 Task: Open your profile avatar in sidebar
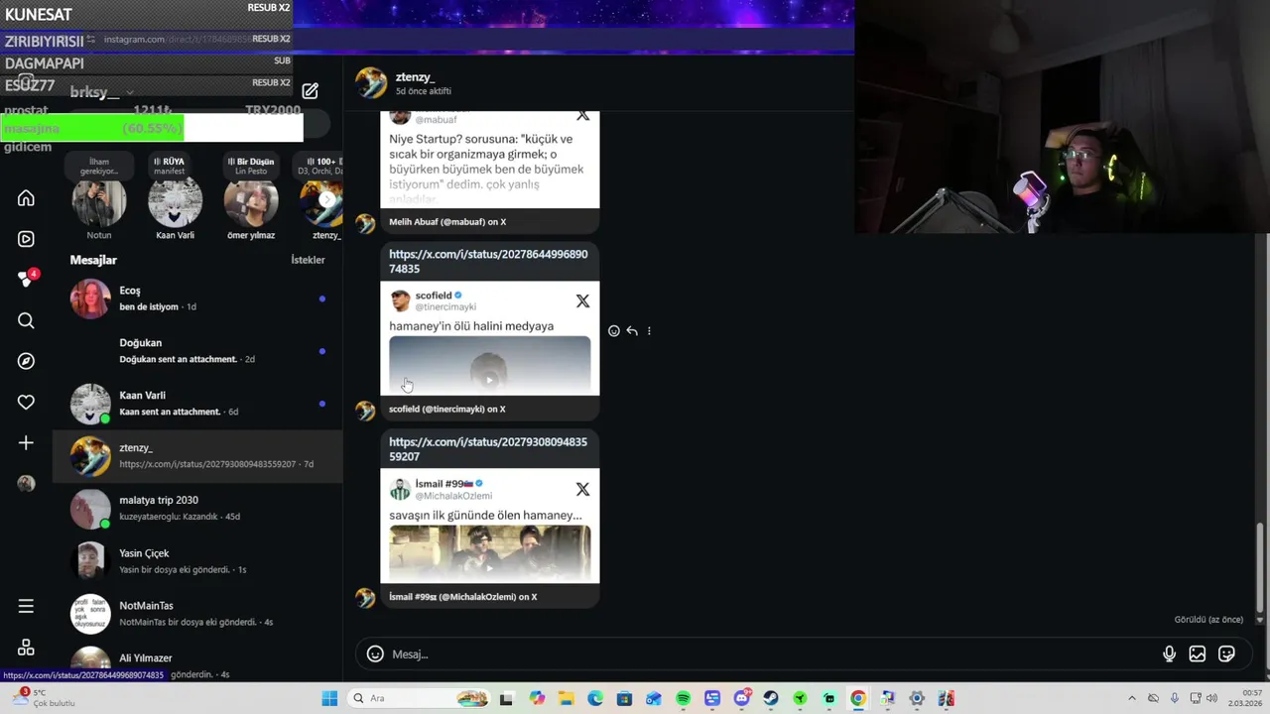pyautogui.click(x=26, y=483)
